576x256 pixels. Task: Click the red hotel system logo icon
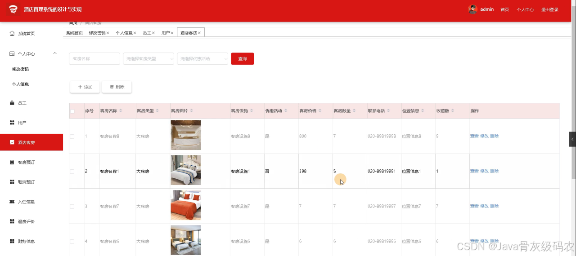tap(13, 9)
